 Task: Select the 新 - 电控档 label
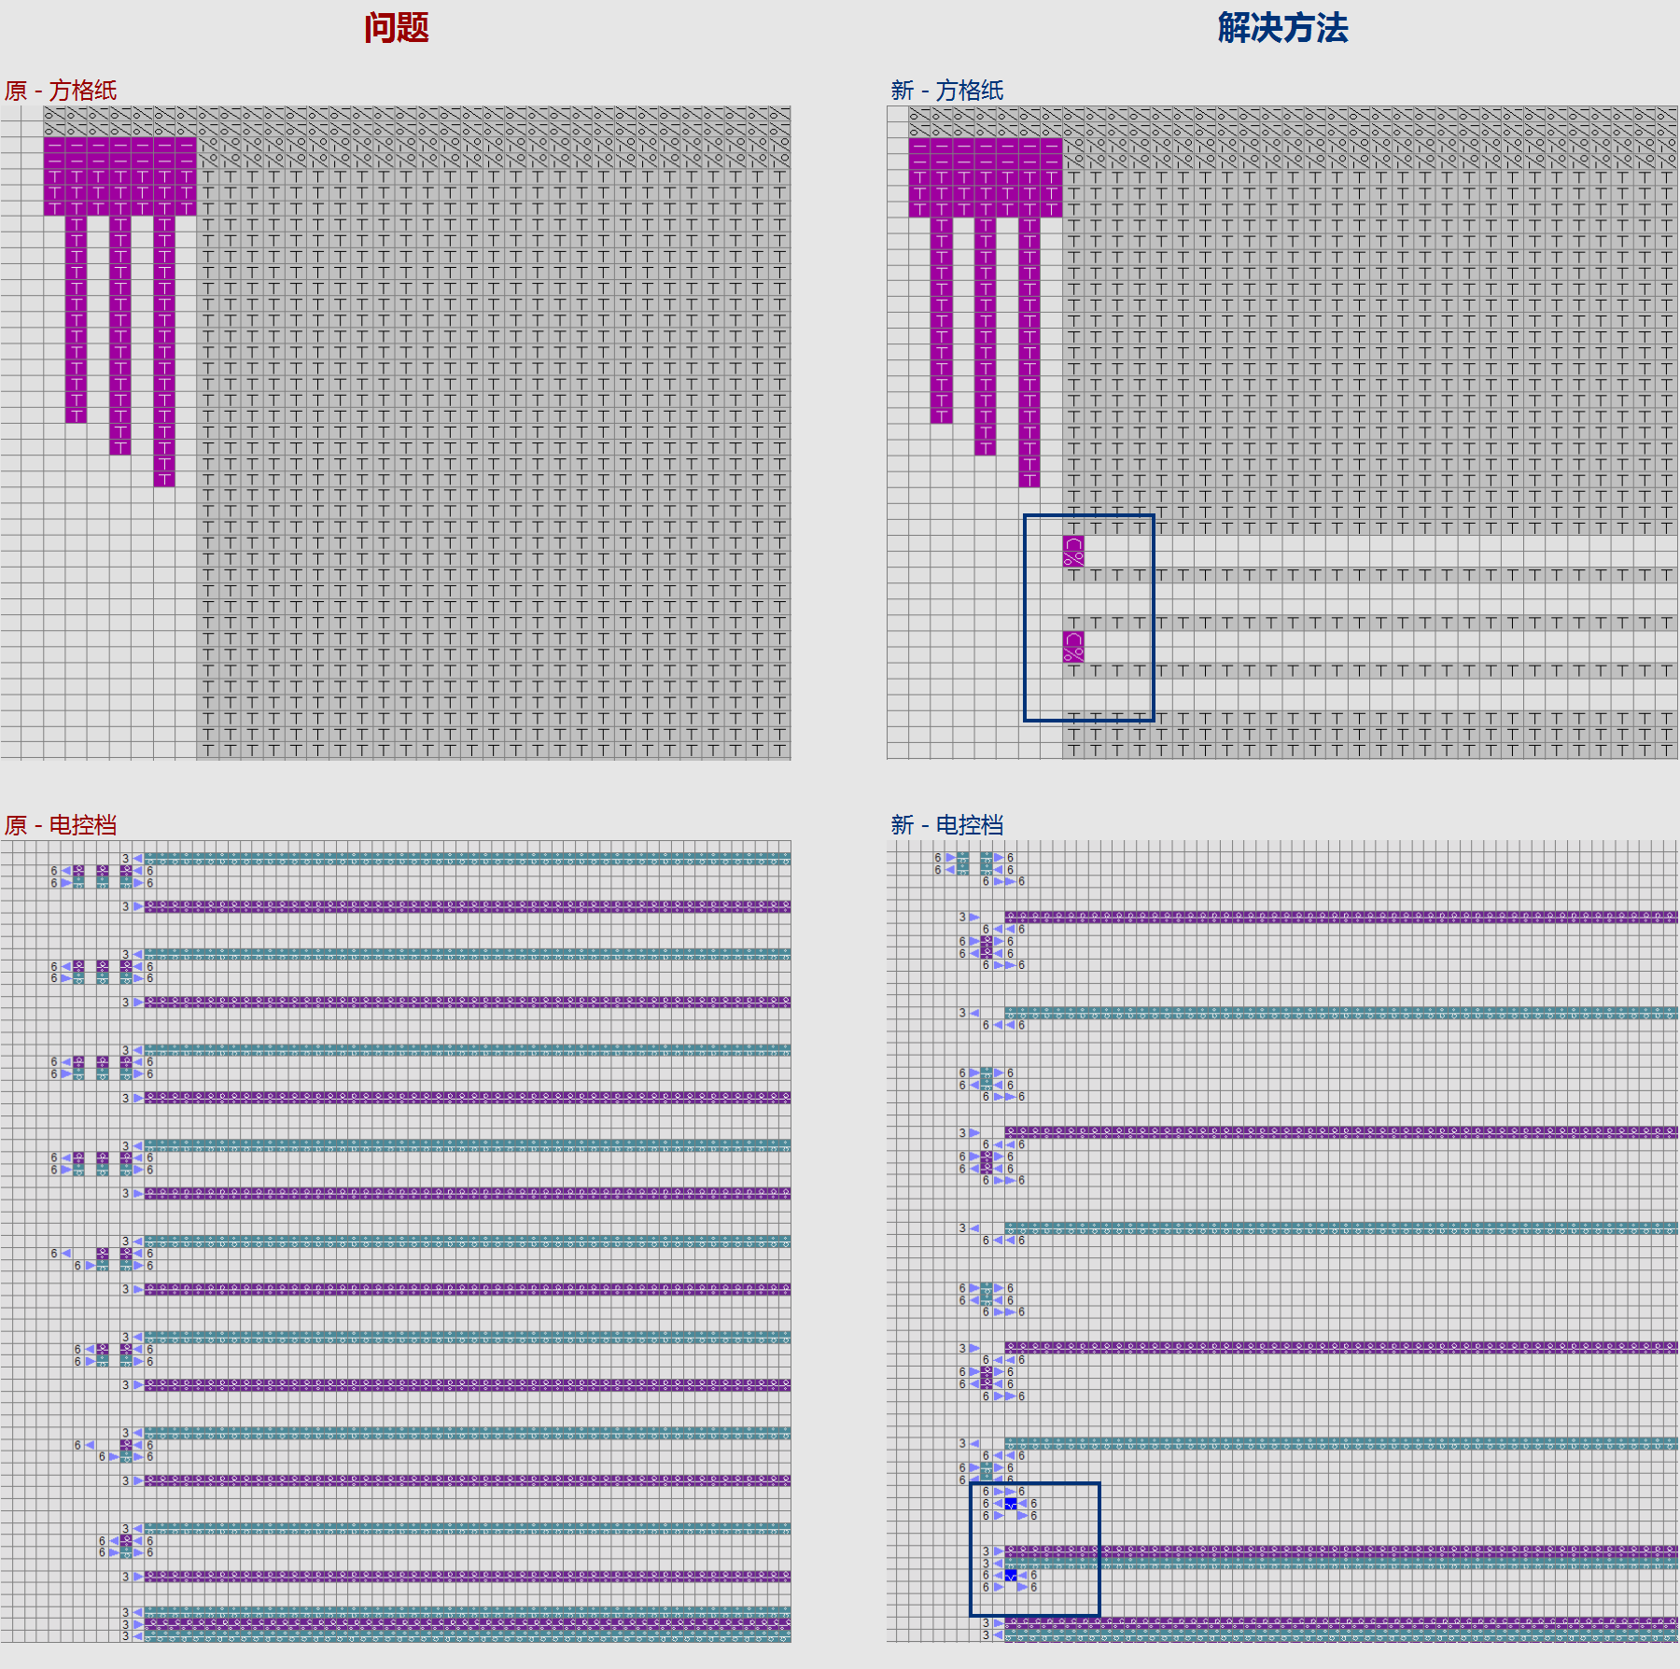pos(946,825)
